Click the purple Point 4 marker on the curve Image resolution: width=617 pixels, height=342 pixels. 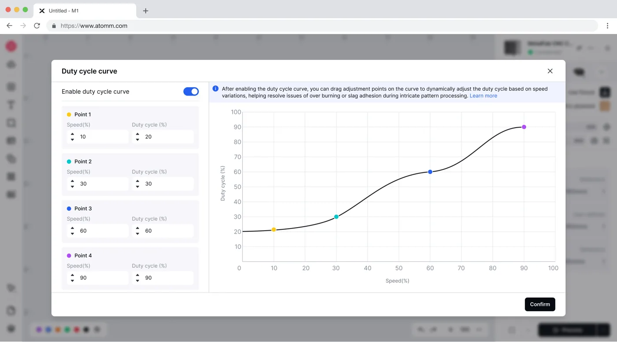(524, 127)
